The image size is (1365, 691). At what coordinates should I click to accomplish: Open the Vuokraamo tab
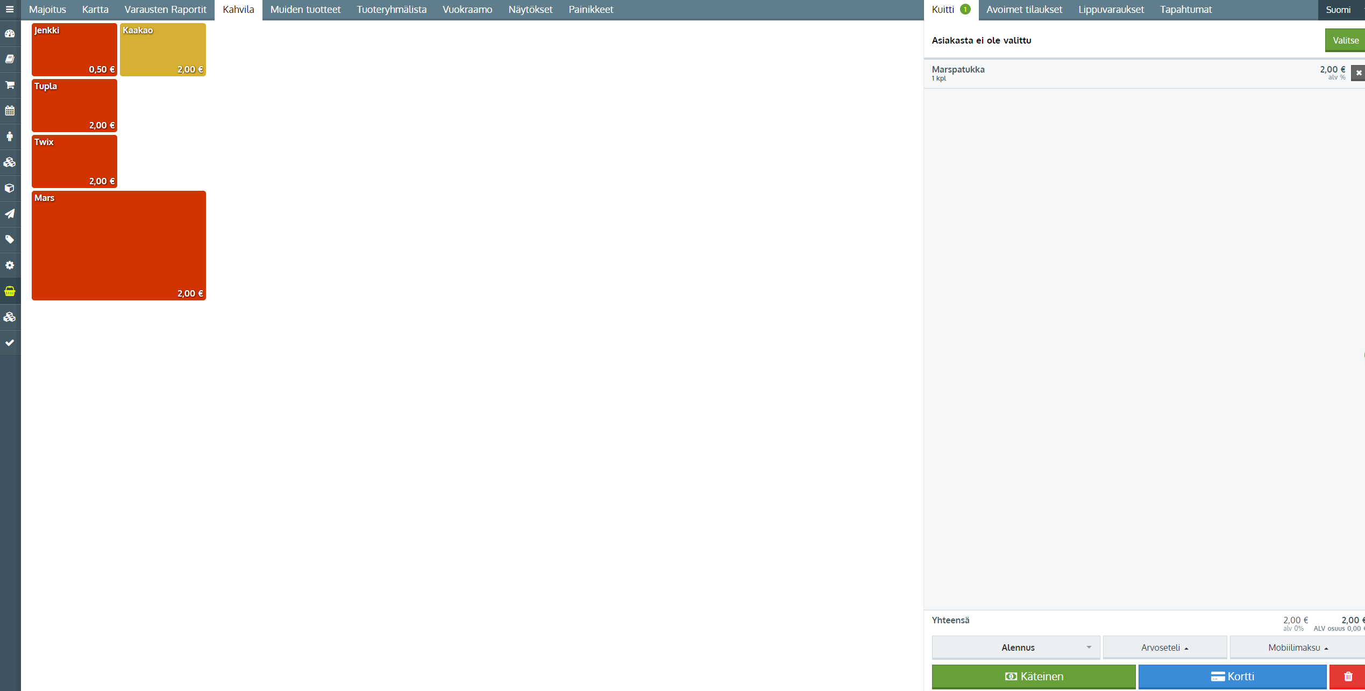point(467,10)
